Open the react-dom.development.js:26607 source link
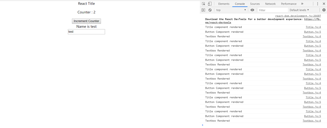The image size is (327, 128). tap(298, 16)
